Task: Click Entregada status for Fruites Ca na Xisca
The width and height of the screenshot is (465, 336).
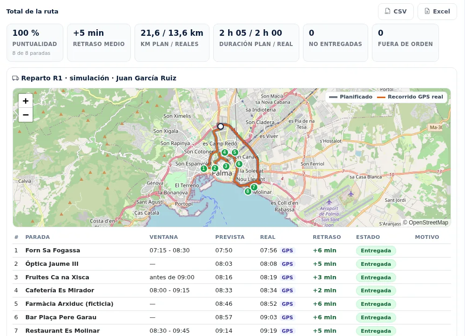Action: coord(376,277)
